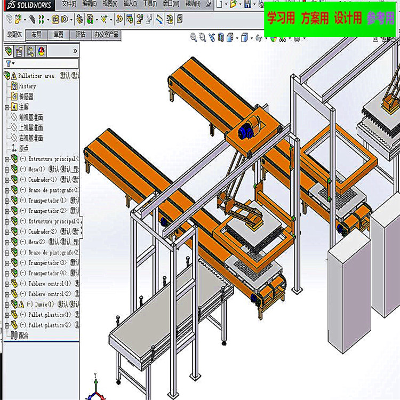
Task: Click Zoom to Fit magnifier icon
Action: (x=194, y=38)
